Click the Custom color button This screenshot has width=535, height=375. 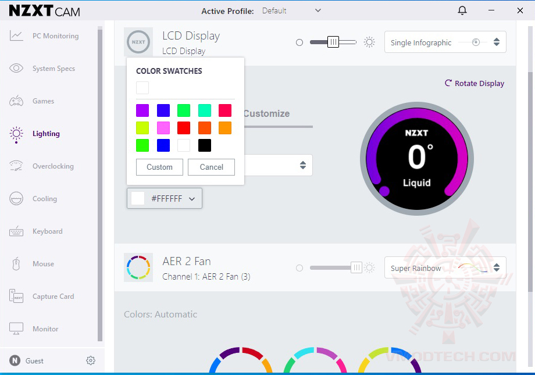pyautogui.click(x=159, y=167)
